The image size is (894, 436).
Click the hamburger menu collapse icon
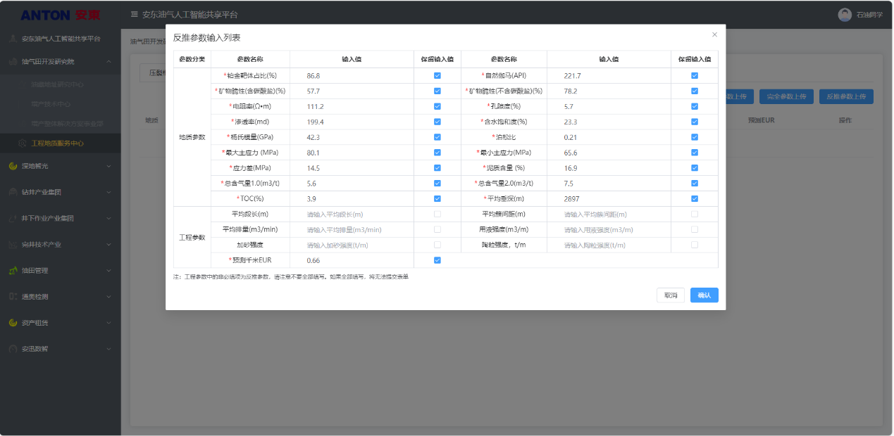coord(134,14)
